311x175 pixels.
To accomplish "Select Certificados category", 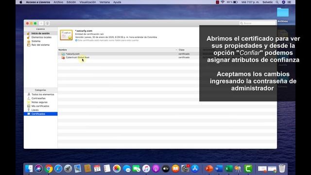I will point(40,114).
